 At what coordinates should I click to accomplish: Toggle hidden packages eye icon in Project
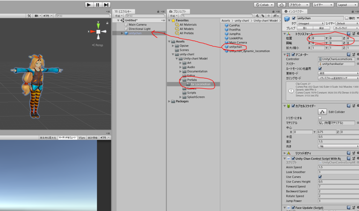coord(275,16)
